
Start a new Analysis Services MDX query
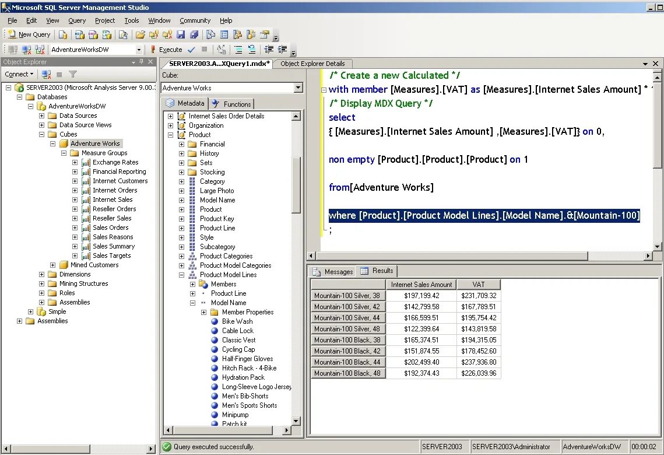79,35
